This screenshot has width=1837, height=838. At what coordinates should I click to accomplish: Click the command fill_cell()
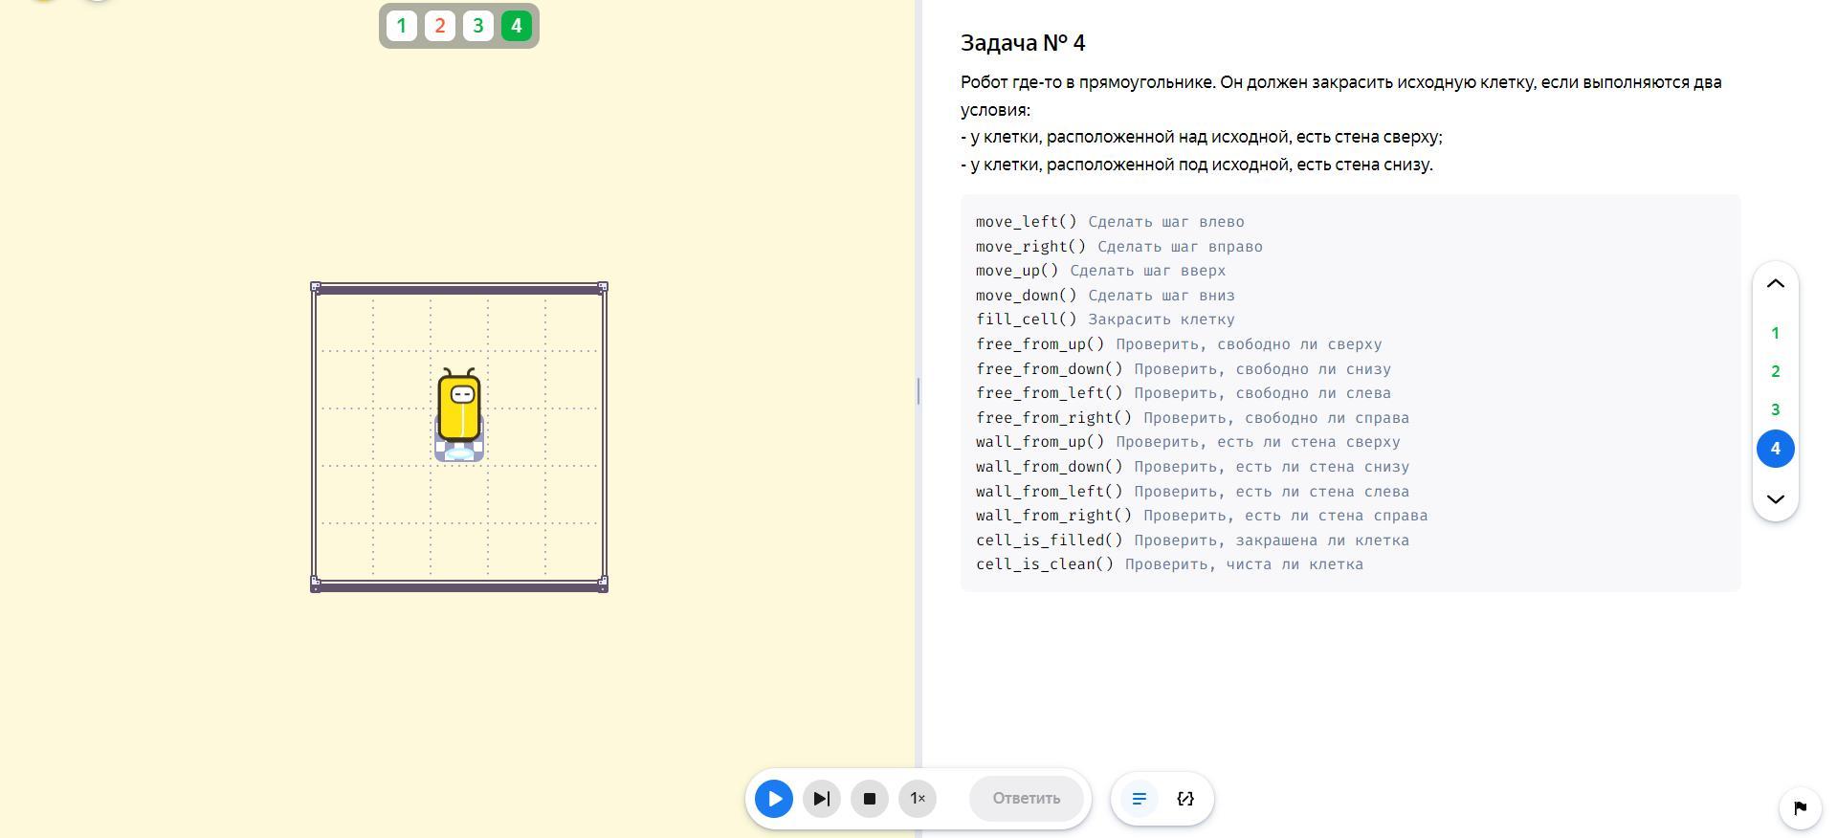coord(1027,320)
